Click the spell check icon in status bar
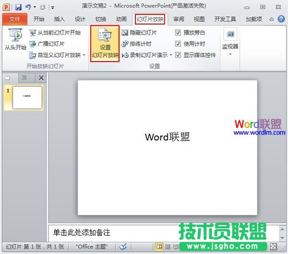 coord(123,247)
